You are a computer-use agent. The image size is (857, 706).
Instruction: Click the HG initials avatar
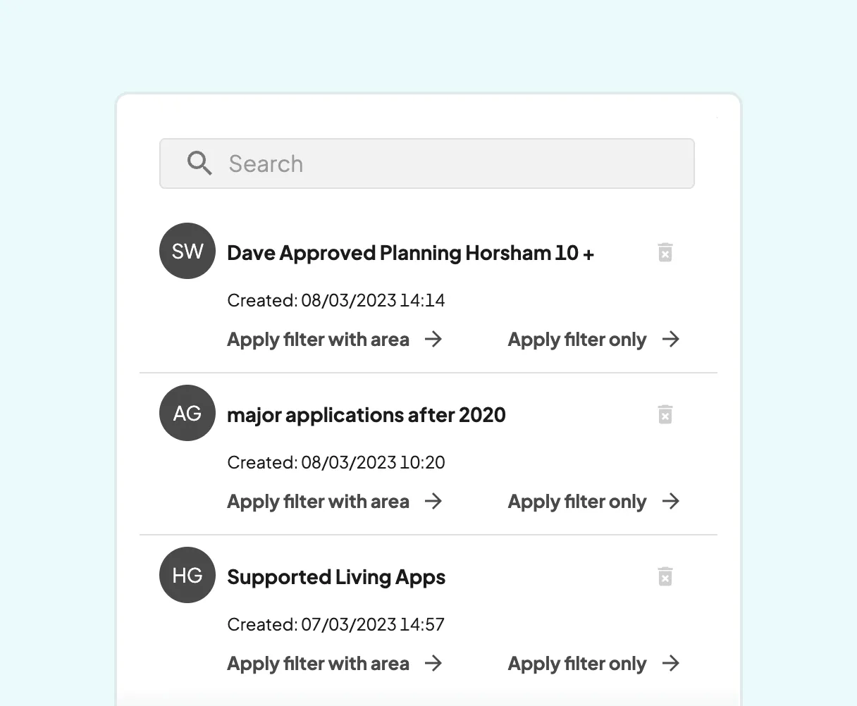click(187, 575)
